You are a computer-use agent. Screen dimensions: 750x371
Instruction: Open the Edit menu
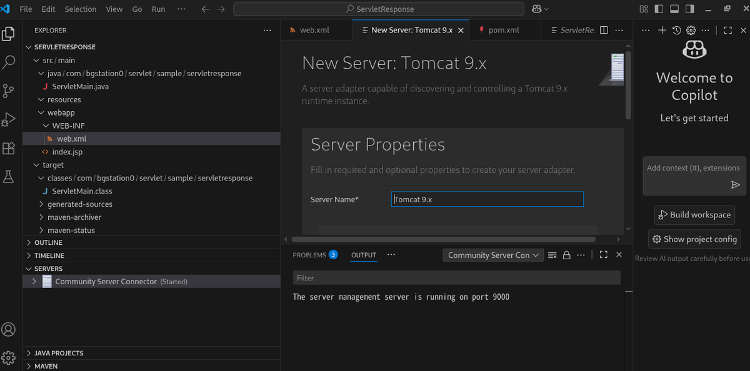[48, 9]
